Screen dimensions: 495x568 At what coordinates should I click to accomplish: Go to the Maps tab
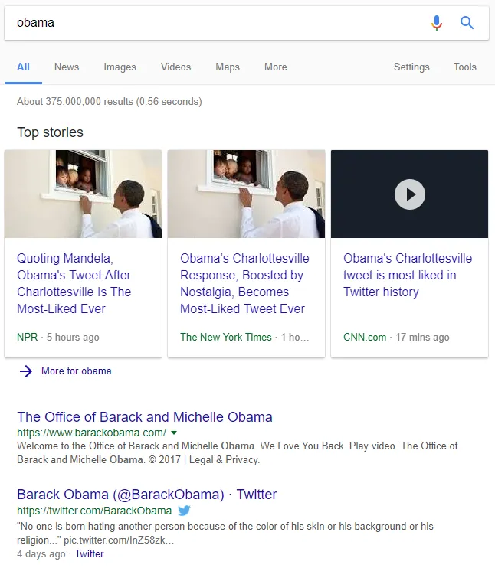(228, 67)
